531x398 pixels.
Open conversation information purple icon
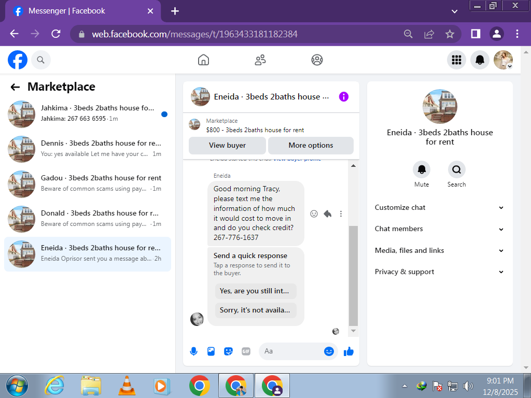click(344, 97)
